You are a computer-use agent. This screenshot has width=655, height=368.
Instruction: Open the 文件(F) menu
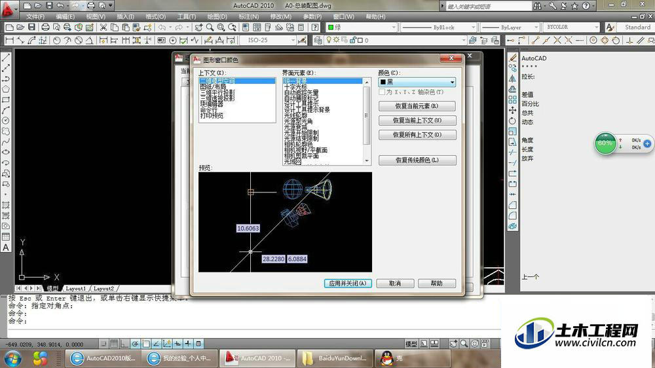coord(35,17)
